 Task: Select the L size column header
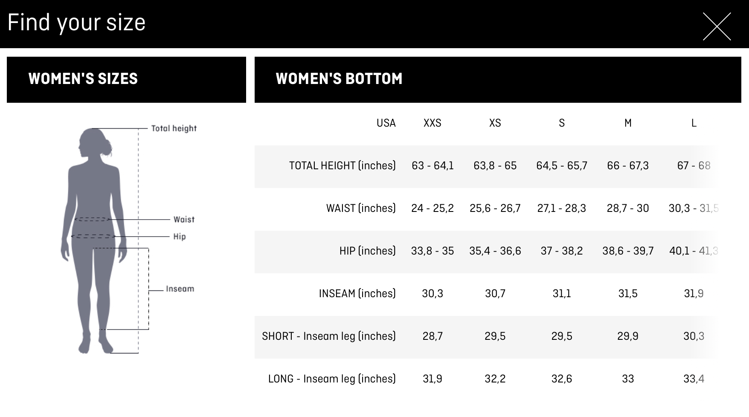[x=694, y=123]
